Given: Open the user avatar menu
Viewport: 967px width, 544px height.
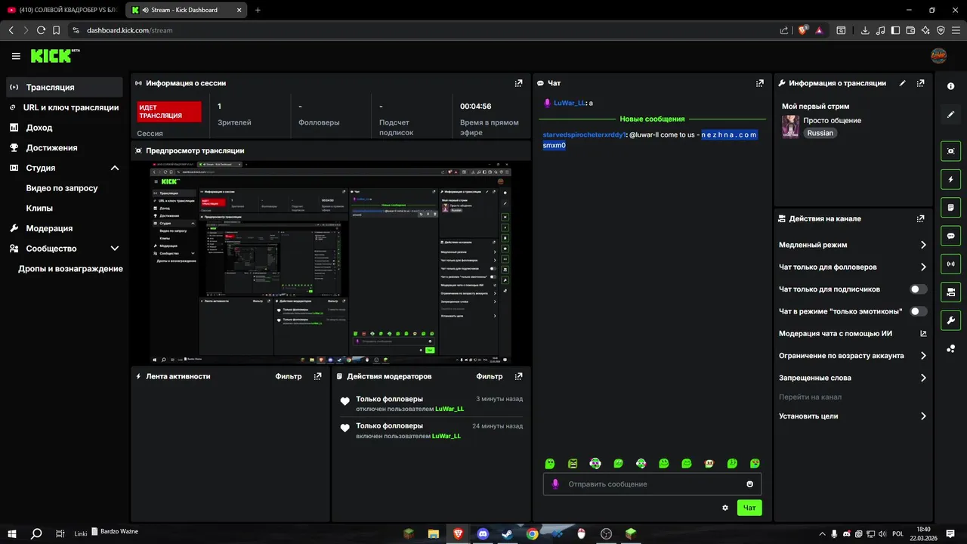Looking at the screenshot, I should [x=939, y=56].
